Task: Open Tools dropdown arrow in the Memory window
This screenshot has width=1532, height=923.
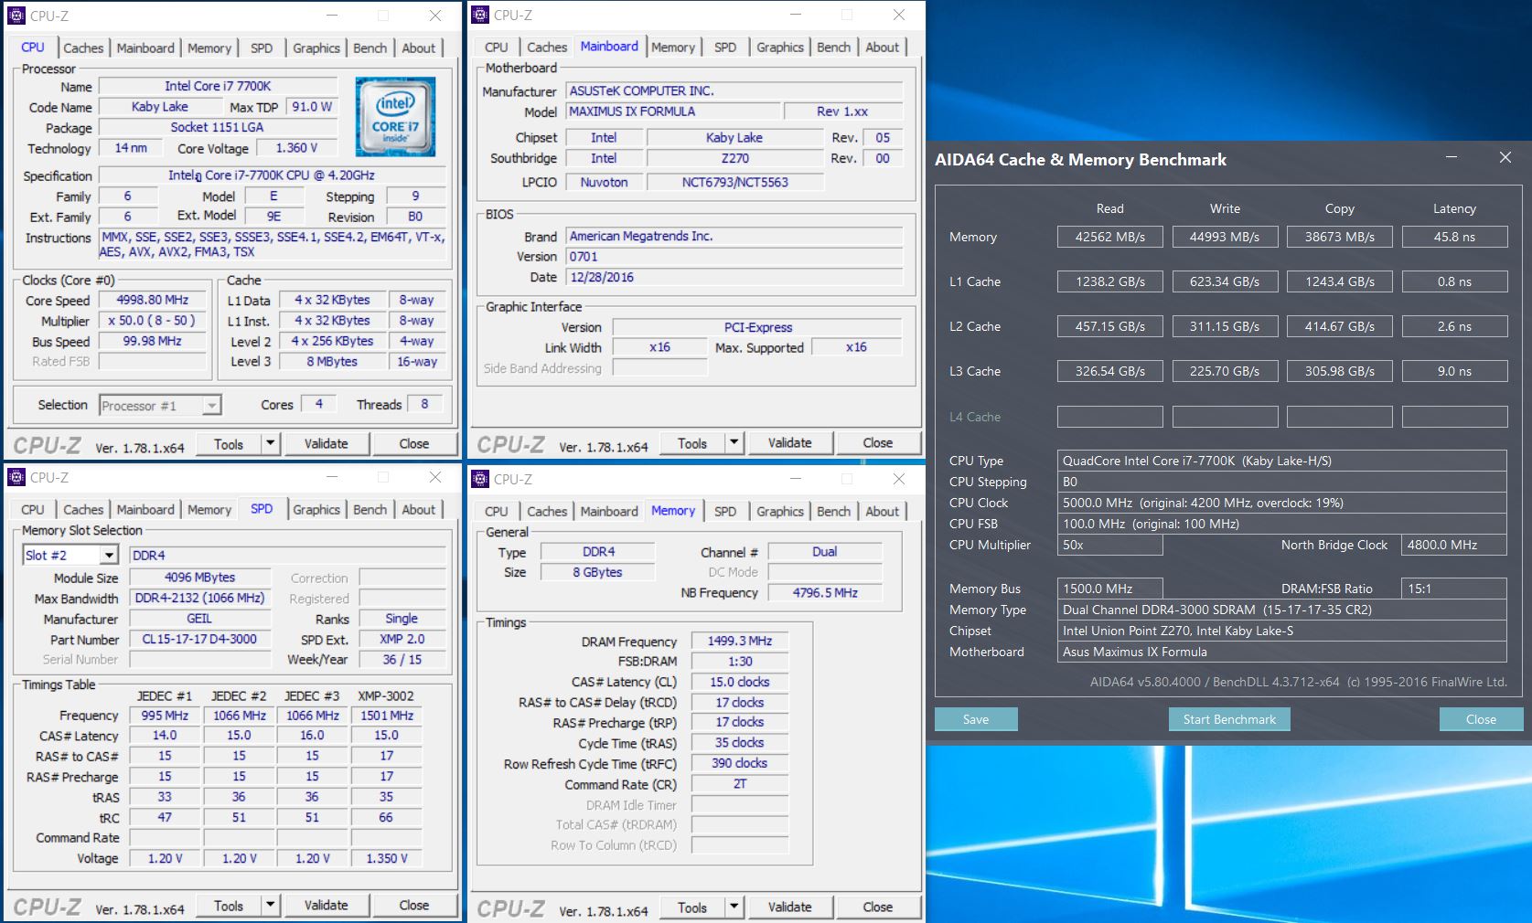Action: coord(734,907)
